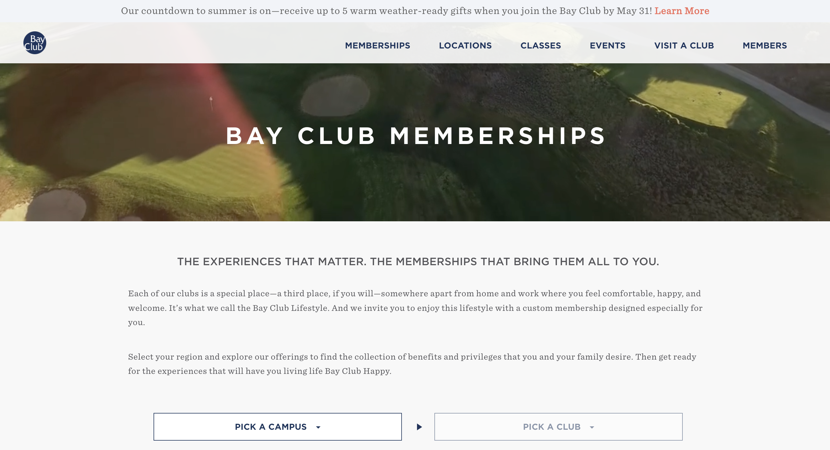
Task: Click the golf flag pin in hero image
Action: (x=211, y=102)
